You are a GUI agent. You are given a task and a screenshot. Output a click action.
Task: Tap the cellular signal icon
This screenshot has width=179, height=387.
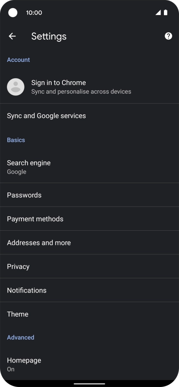[158, 12]
